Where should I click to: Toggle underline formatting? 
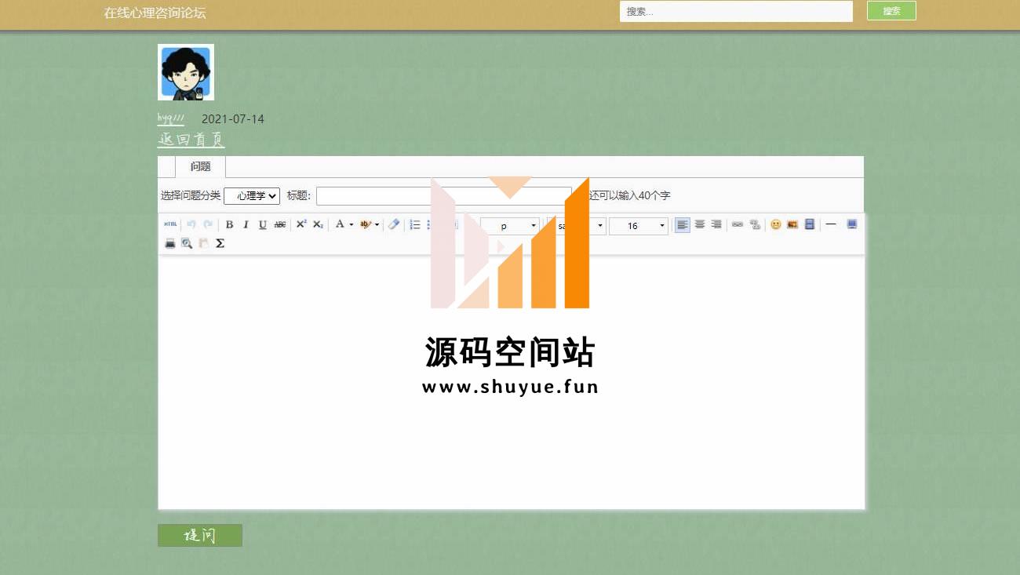(x=263, y=225)
